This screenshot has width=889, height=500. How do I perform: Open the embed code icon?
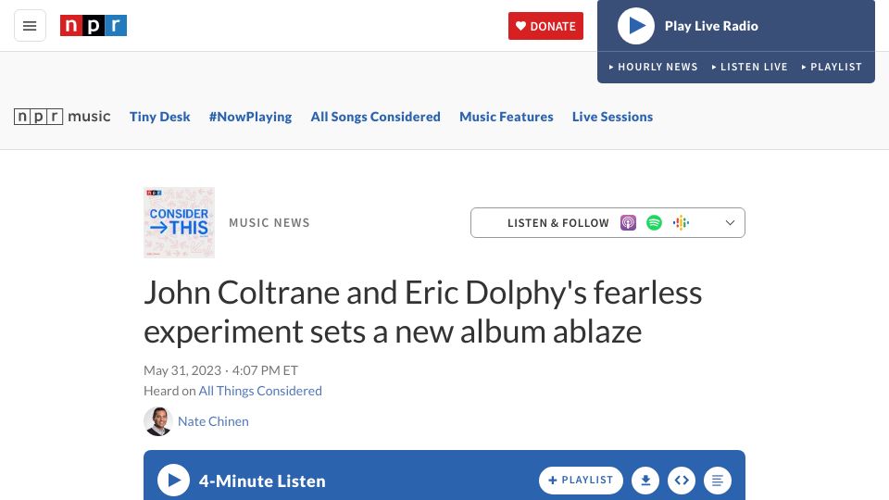click(x=682, y=481)
